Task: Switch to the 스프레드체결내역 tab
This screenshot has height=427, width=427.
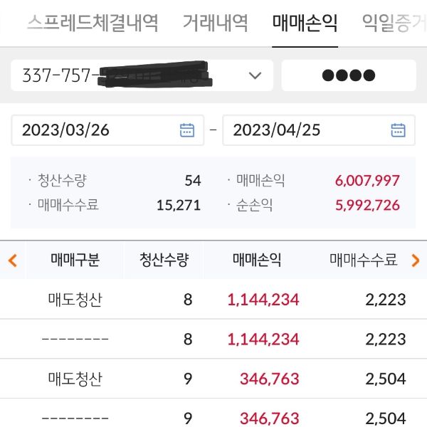Action: pyautogui.click(x=93, y=23)
